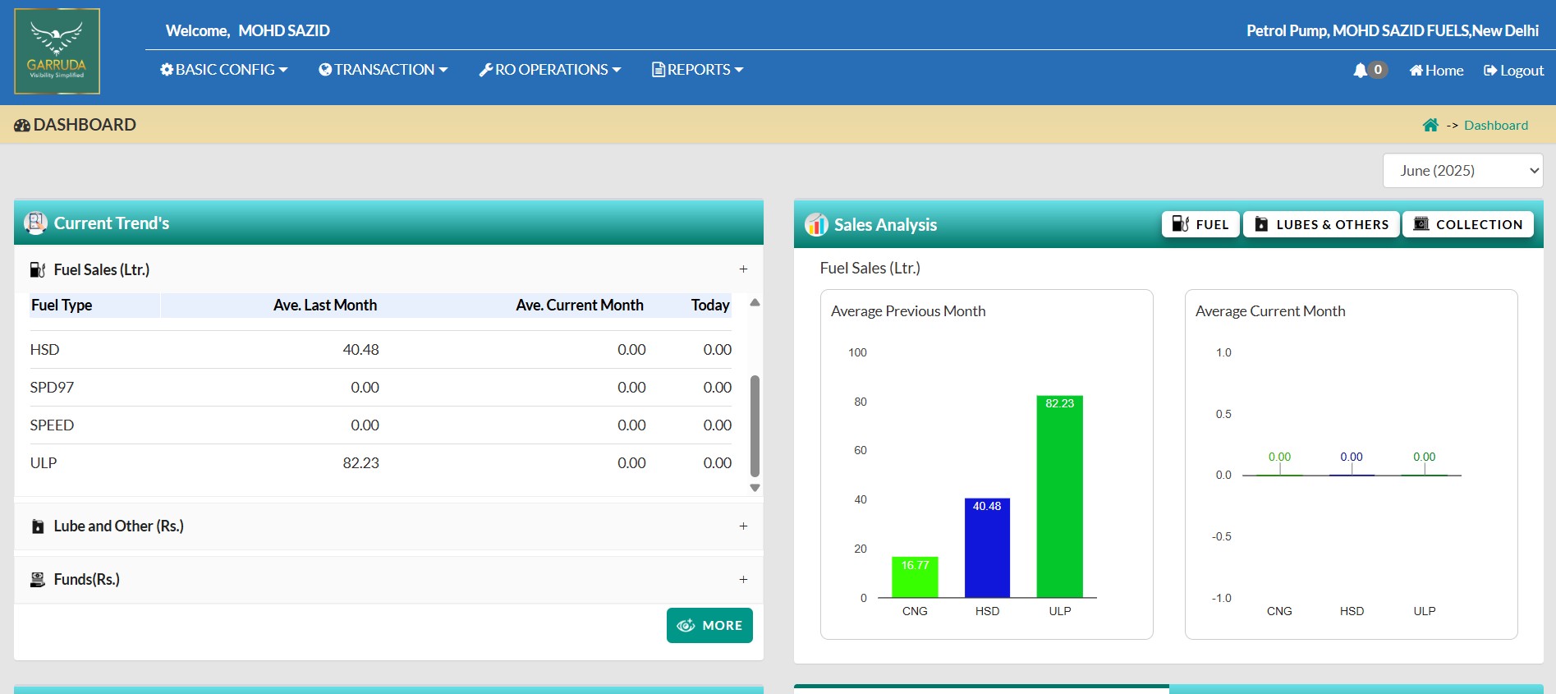Click the Today column header
Viewport: 1556px width, 694px height.
(x=710, y=306)
